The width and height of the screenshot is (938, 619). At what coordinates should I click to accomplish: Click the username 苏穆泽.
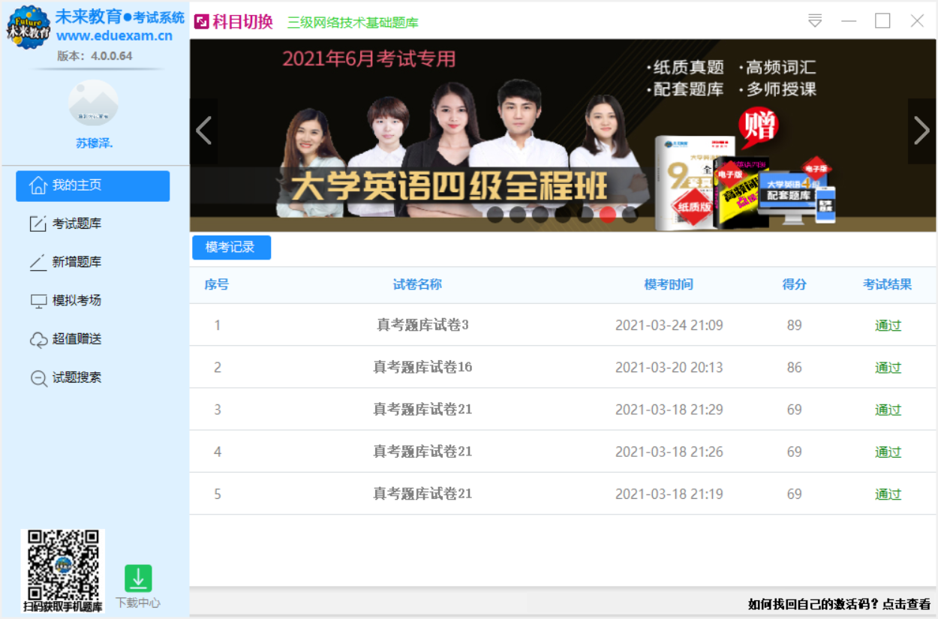(95, 143)
